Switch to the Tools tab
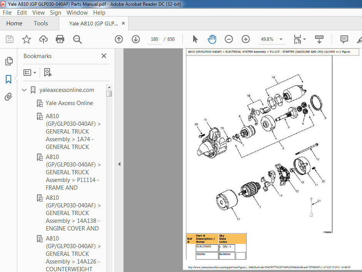 [41, 23]
